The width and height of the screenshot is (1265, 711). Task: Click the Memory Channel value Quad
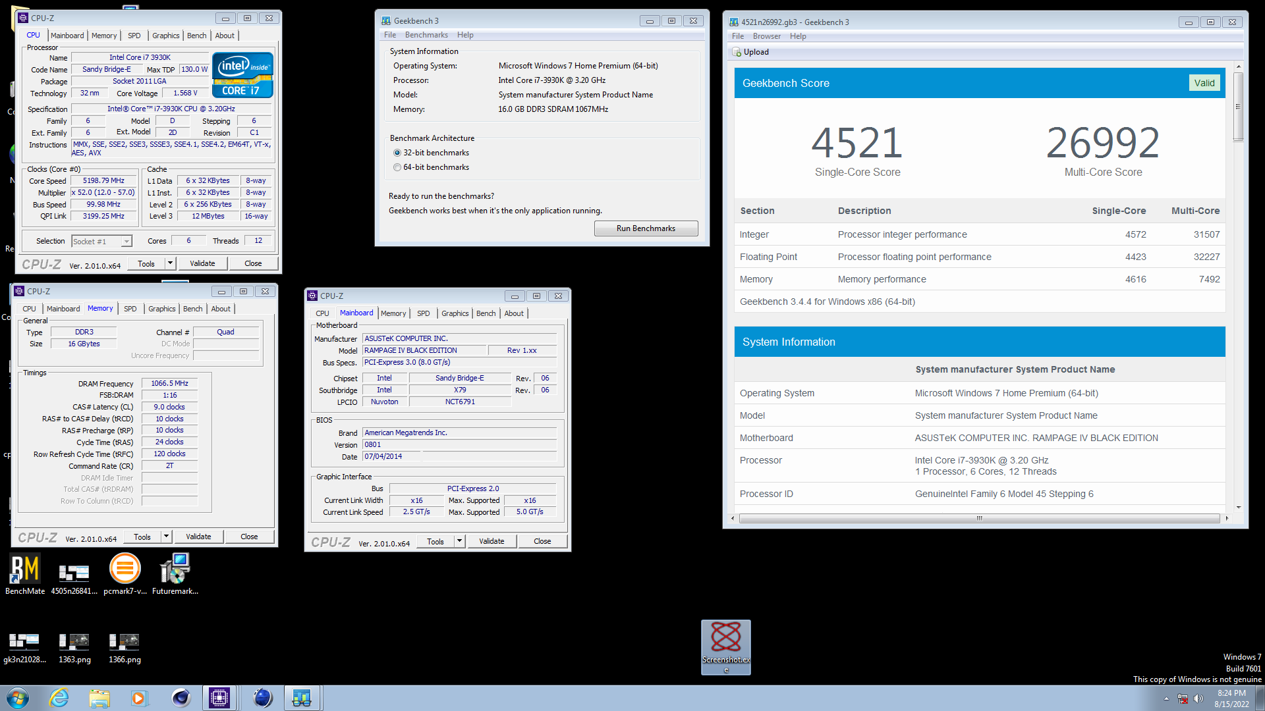[225, 332]
